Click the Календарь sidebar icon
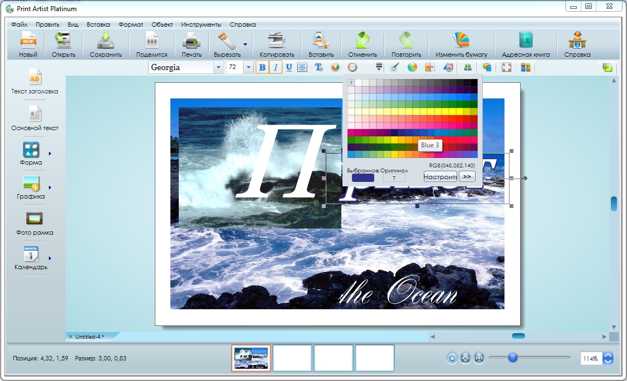Screen dimensions: 627x381 click(32, 253)
